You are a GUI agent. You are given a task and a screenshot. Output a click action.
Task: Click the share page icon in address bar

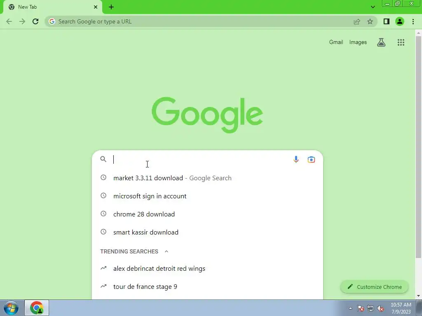click(357, 21)
